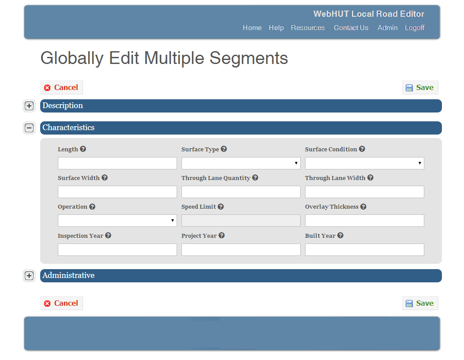Click the disabled Speed Limit field
This screenshot has width=464, height=360.
(x=241, y=221)
